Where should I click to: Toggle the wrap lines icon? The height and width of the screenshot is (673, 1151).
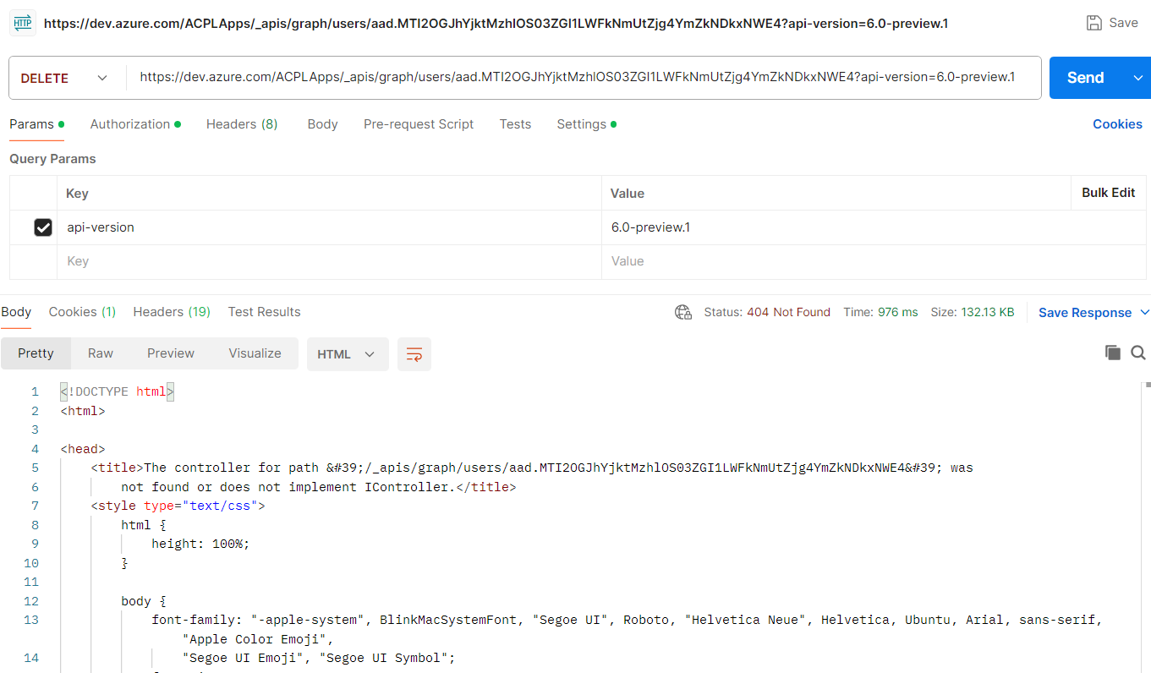point(414,354)
